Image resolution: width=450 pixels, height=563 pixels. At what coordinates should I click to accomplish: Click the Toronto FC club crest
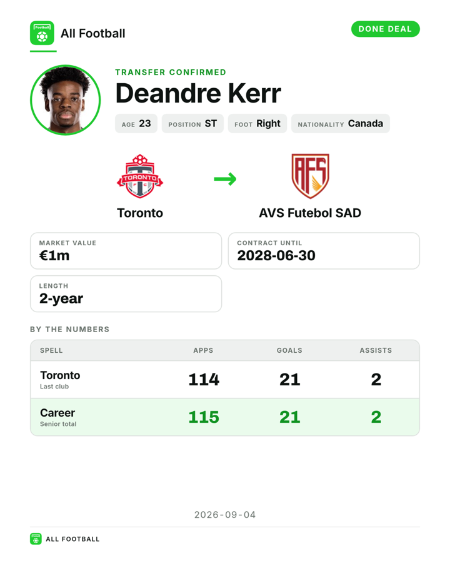pyautogui.click(x=140, y=176)
